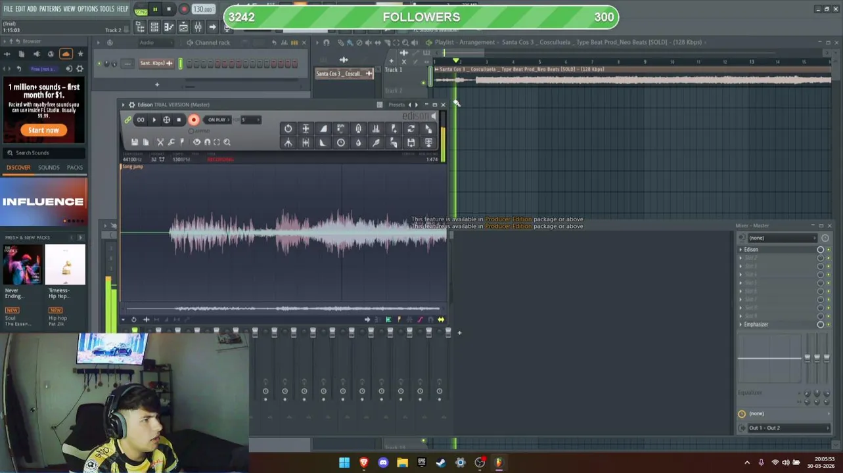
Task: Click the Edison record button
Action: [193, 120]
